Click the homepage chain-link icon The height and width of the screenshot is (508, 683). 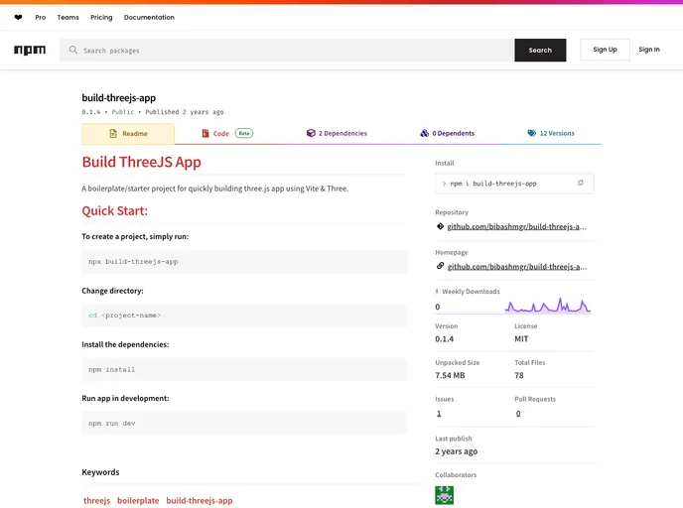pyautogui.click(x=440, y=266)
